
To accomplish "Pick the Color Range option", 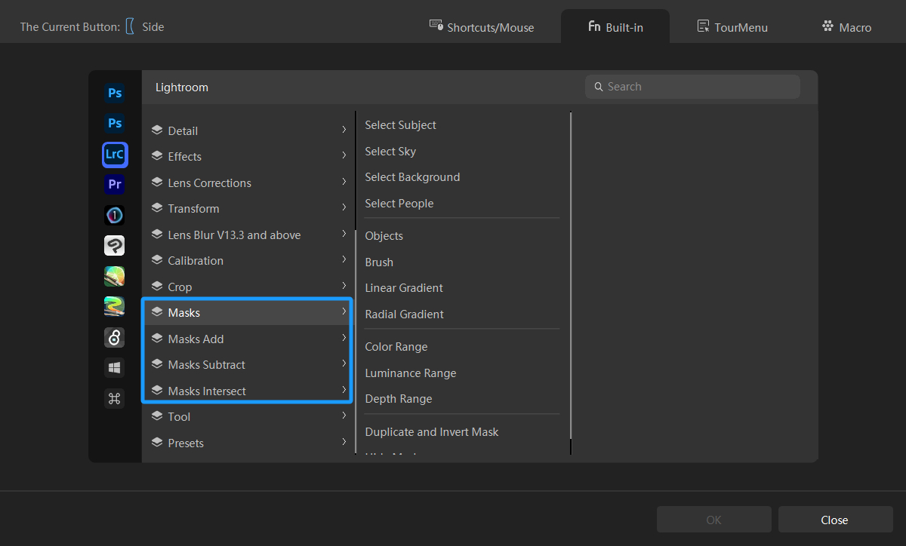I will pyautogui.click(x=396, y=347).
